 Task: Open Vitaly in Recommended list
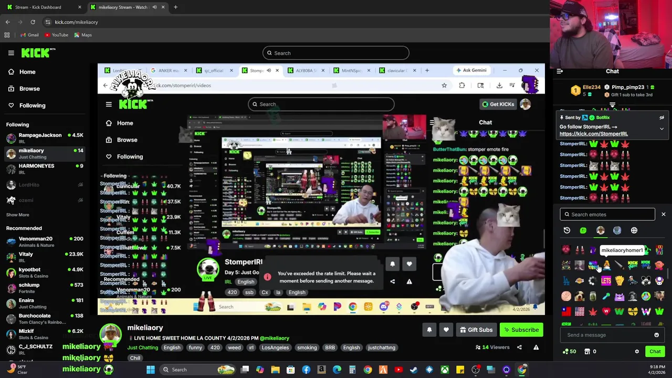point(45,257)
